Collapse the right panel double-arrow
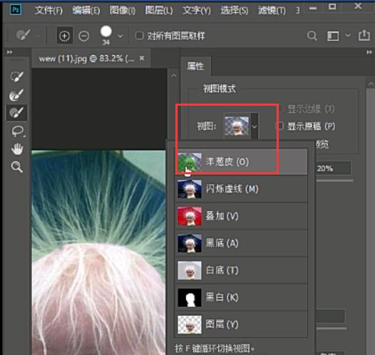This screenshot has height=355, width=375. (369, 52)
